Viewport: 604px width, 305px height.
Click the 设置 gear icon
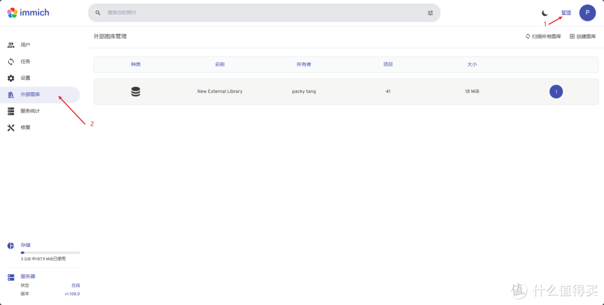coord(11,78)
